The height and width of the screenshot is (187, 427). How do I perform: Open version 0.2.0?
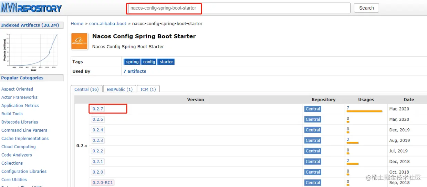pyautogui.click(x=98, y=172)
